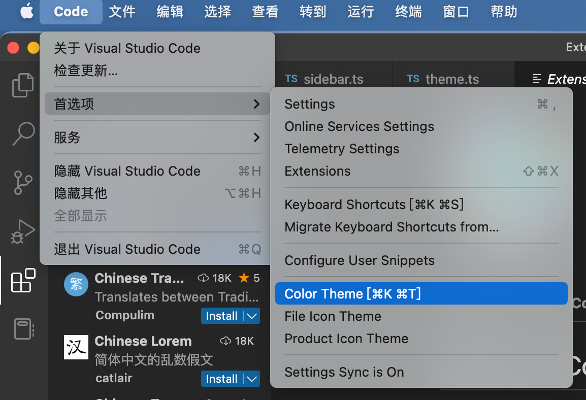Image resolution: width=586 pixels, height=400 pixels.
Task: Select File Icon Theme
Action: tap(421, 316)
